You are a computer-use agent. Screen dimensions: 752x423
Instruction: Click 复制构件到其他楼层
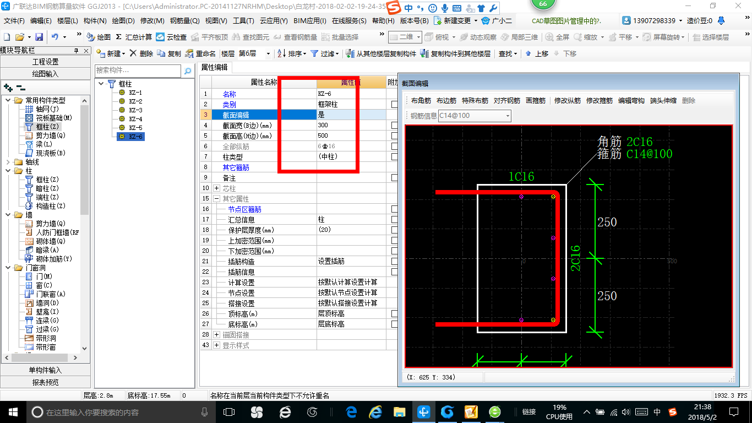[455, 53]
